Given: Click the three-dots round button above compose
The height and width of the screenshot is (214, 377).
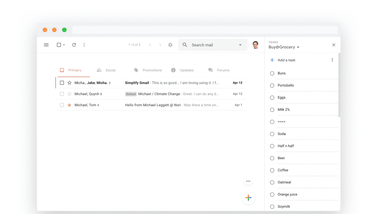Looking at the screenshot, I should coord(248,181).
